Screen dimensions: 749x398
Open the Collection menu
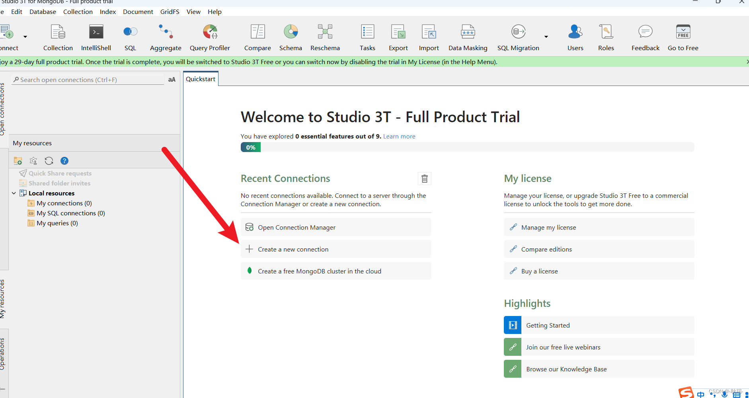pos(78,12)
